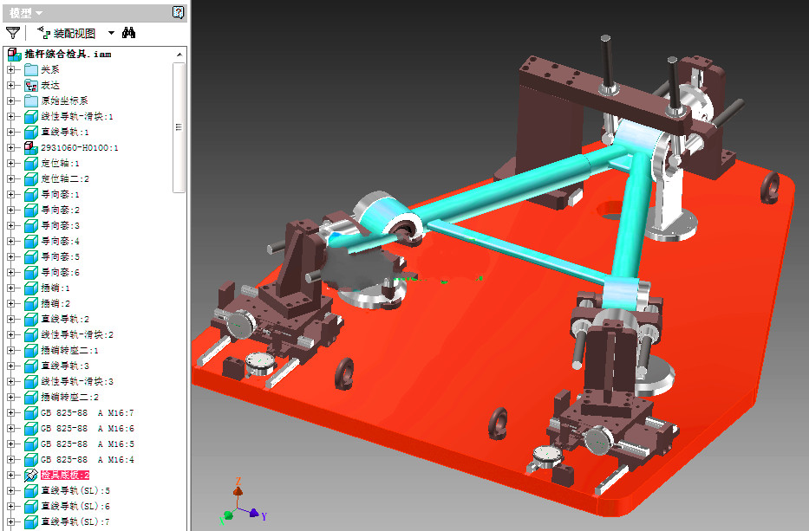This screenshot has width=809, height=531.
Task: Open the Find binoculars tool
Action: pyautogui.click(x=128, y=33)
